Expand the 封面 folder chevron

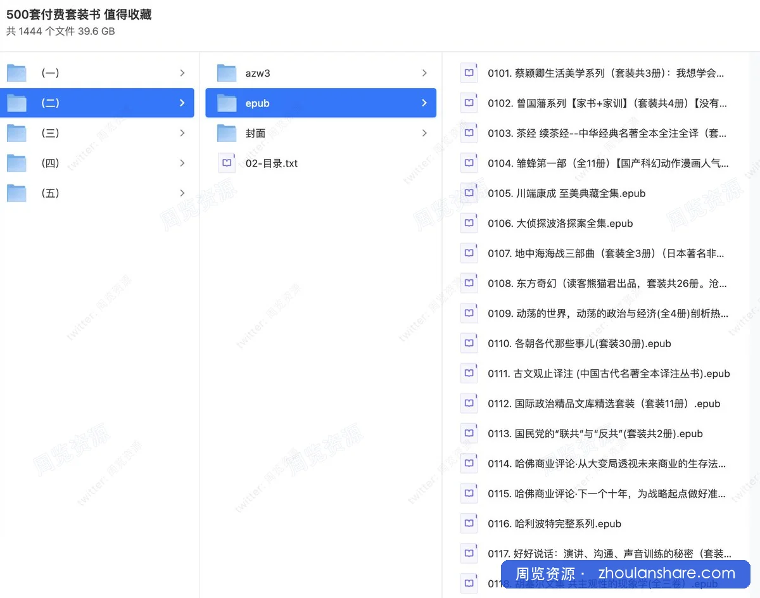pos(424,133)
